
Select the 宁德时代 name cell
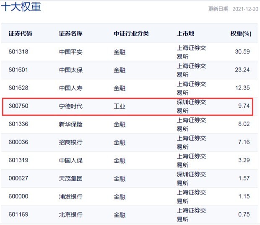(x=71, y=106)
